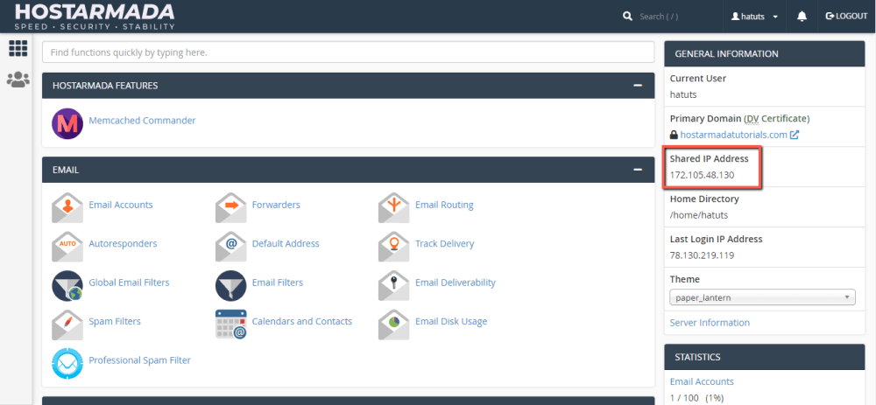Click the Email Disk Usage pie chart icon

click(x=394, y=325)
